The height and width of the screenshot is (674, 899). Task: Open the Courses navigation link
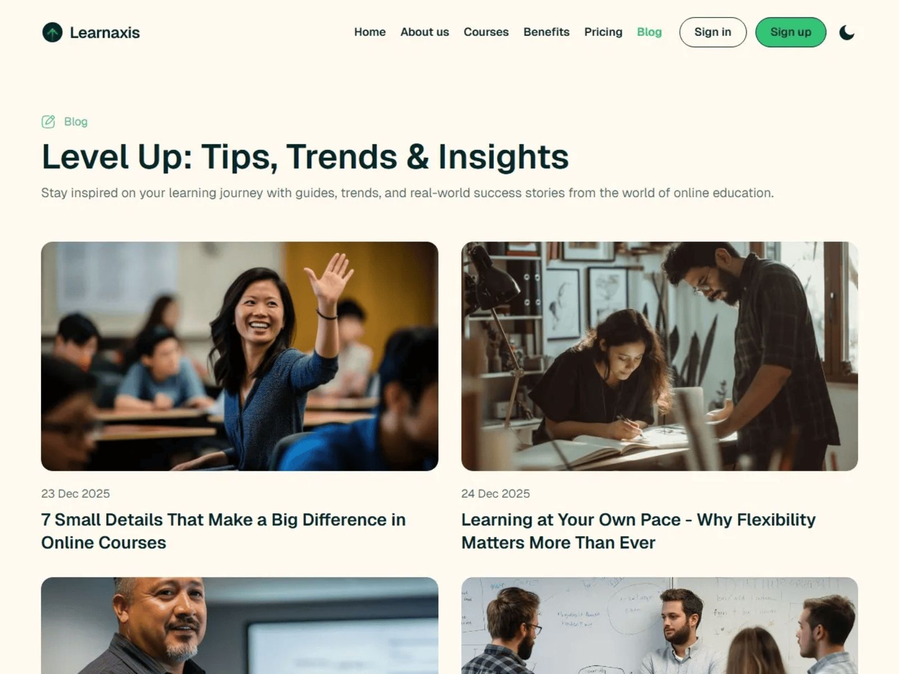point(486,32)
